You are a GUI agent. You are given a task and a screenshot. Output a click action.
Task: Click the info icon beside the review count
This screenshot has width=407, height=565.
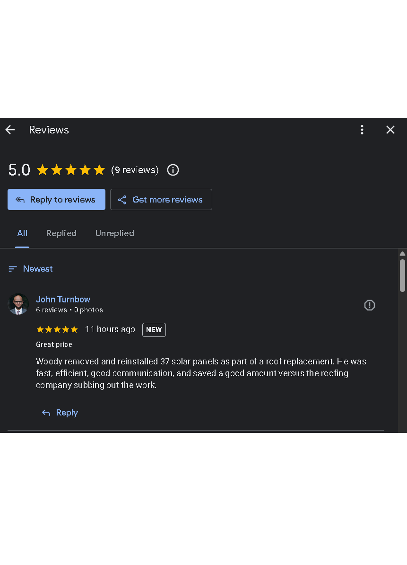tap(173, 170)
